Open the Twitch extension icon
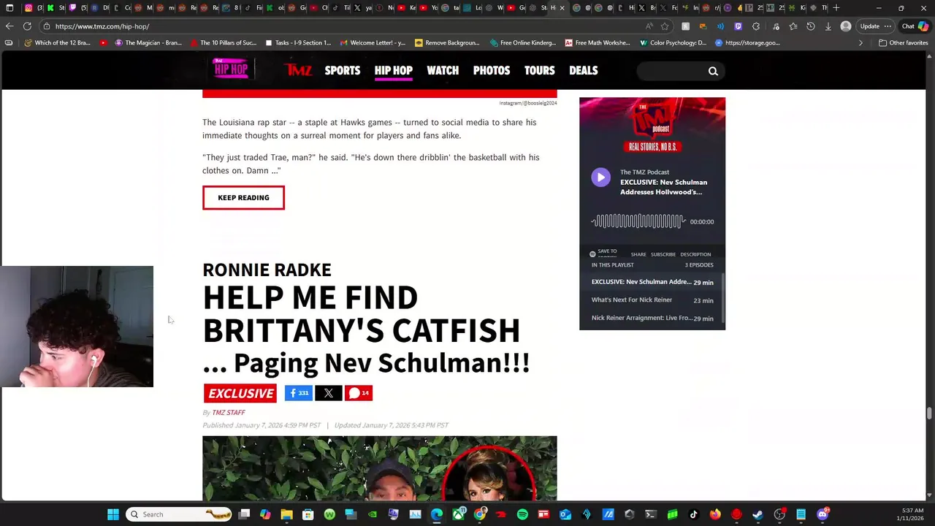Image resolution: width=935 pixels, height=526 pixels. [x=739, y=26]
